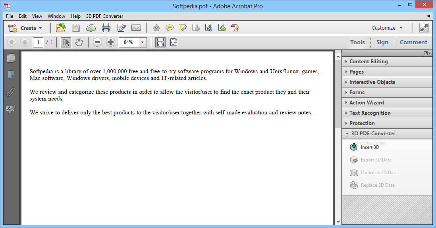Open the Help menu
The image size is (436, 228).
coord(75,16)
